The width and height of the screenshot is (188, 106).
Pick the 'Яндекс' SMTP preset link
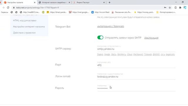tap(100, 54)
